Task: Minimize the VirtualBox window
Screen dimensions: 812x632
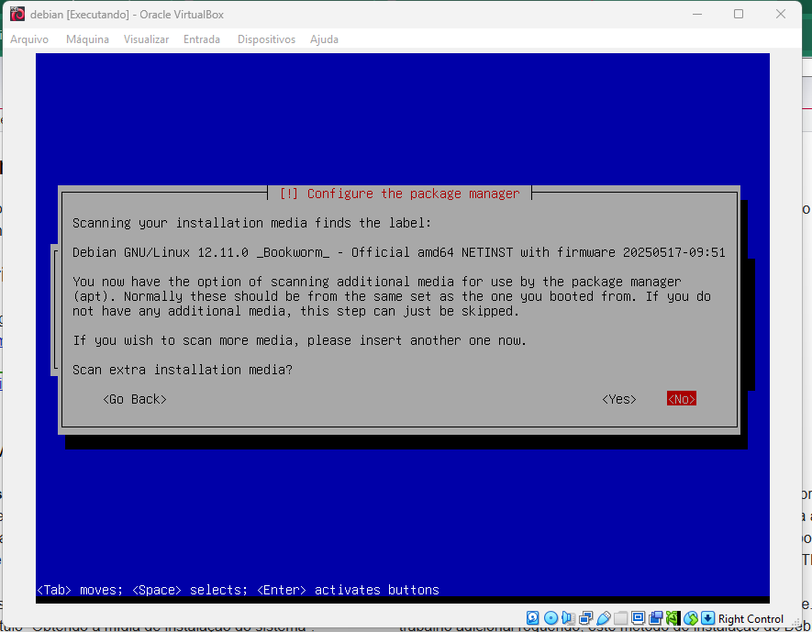Action: point(697,14)
